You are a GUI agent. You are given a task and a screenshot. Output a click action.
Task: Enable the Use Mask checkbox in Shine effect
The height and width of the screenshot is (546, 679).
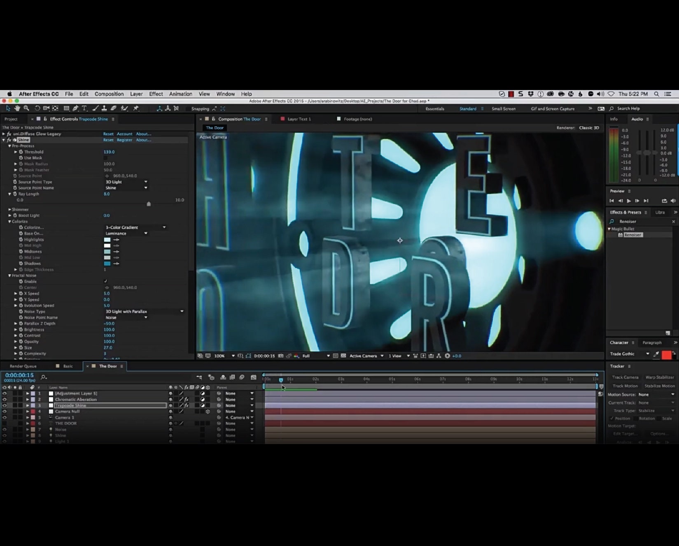(x=106, y=158)
